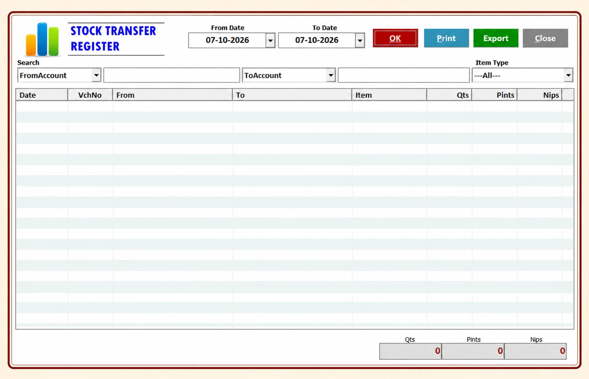Click the Date column header

[42, 95]
